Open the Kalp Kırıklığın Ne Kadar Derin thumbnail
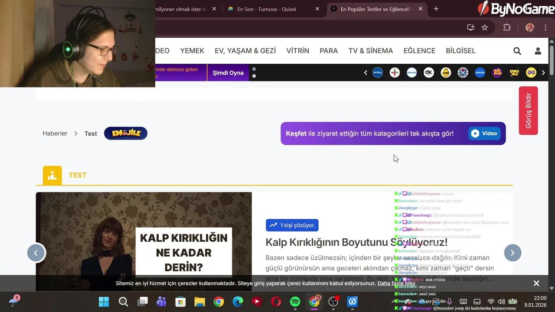The height and width of the screenshot is (312, 555). (x=144, y=241)
